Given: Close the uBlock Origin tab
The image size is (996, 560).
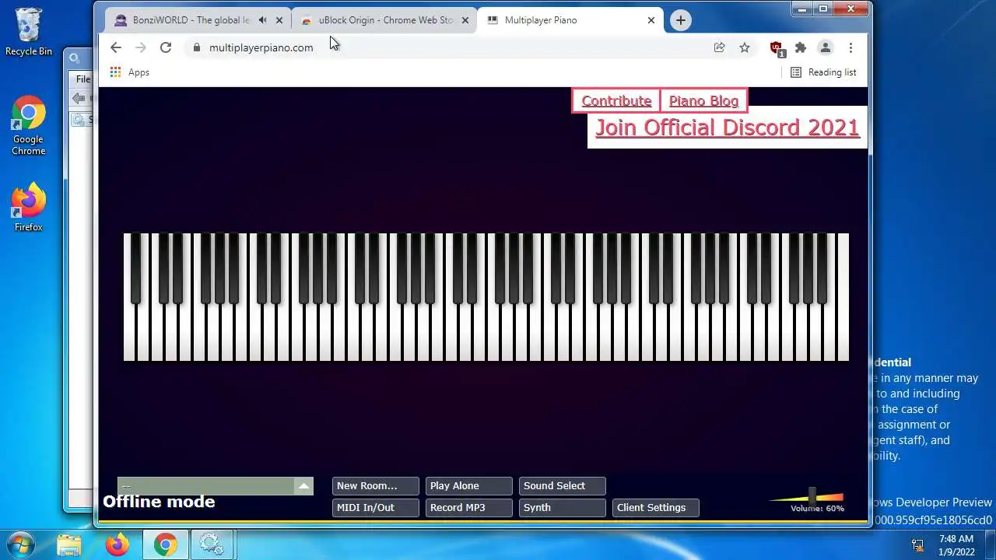Looking at the screenshot, I should coord(465,20).
